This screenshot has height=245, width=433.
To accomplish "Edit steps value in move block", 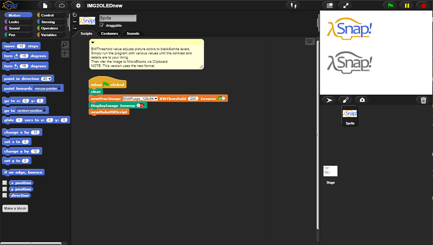I will 21,46.
